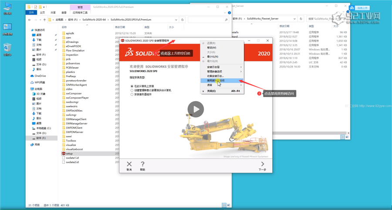This screenshot has width=392, height=210.
Task: Play the video with the center play button
Action: pos(196,109)
